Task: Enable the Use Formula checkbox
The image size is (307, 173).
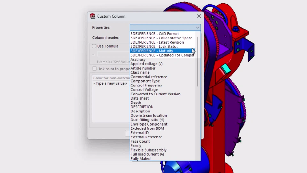Action: point(94,46)
